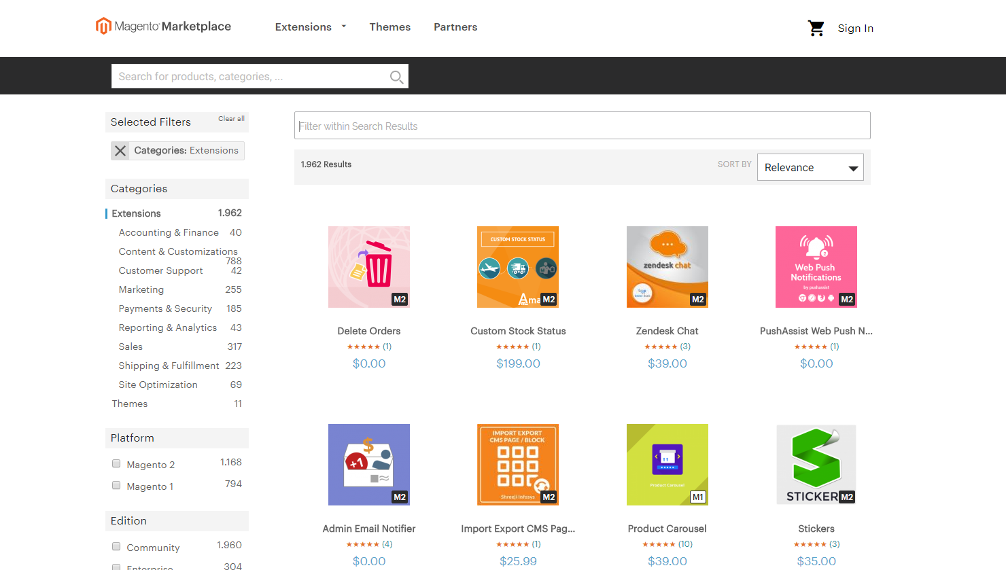
Task: Click the Product Carousel extension thumbnail
Action: 667,465
